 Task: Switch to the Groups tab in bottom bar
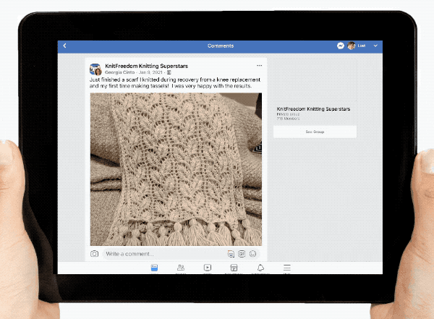(x=181, y=268)
